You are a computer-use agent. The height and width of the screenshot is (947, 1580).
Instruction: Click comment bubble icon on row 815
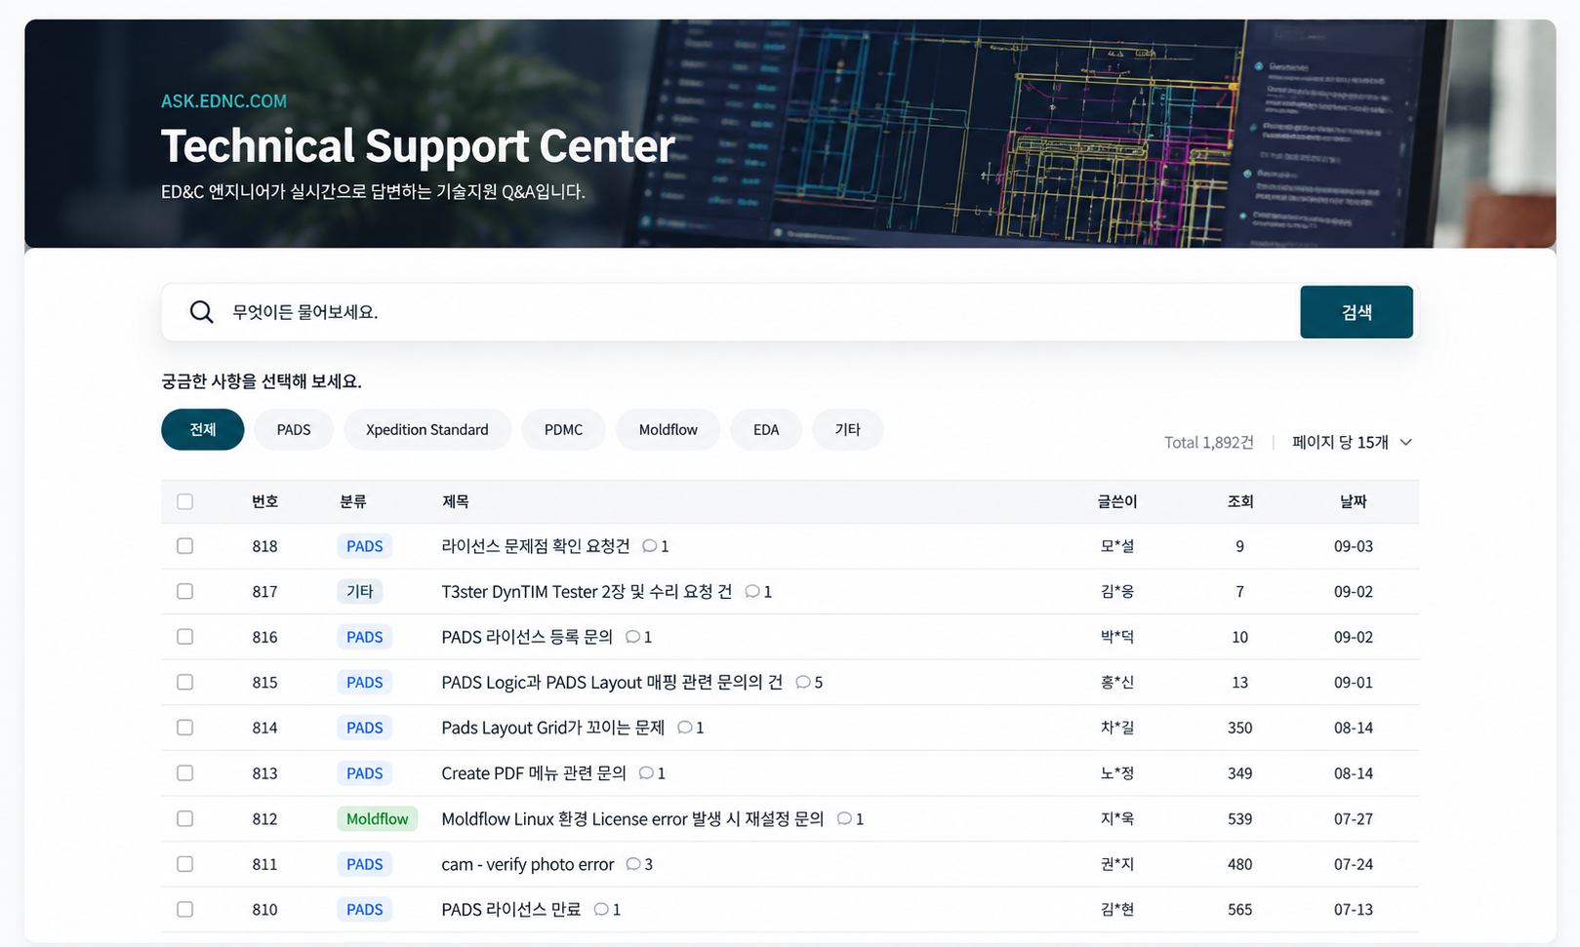click(x=802, y=682)
